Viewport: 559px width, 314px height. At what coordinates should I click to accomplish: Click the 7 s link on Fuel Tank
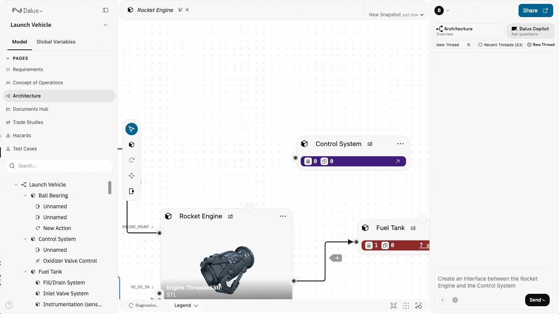click(x=424, y=245)
